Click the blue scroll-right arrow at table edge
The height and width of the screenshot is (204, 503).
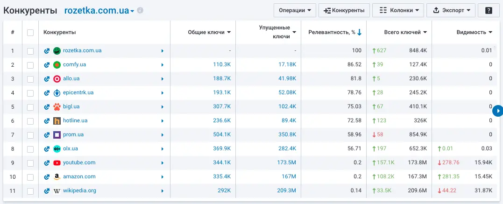(x=498, y=111)
